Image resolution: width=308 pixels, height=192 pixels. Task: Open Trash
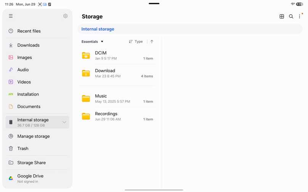pos(37,149)
